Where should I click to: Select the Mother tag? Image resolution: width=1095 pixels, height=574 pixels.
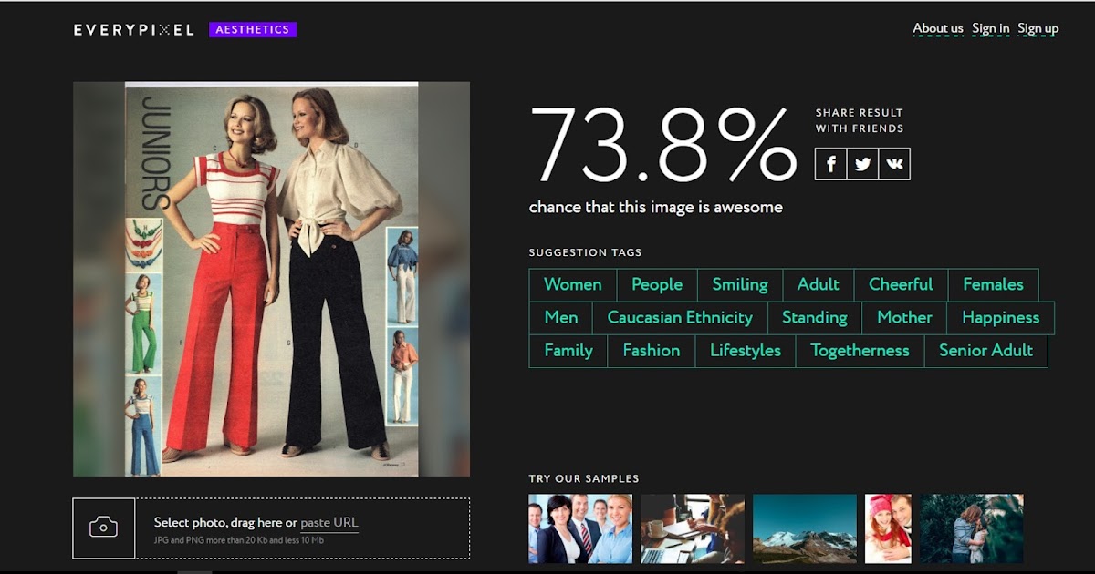tap(904, 318)
